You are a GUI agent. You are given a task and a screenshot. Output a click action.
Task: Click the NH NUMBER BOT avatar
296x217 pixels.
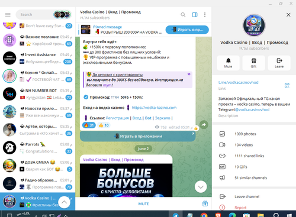[x=9, y=94]
